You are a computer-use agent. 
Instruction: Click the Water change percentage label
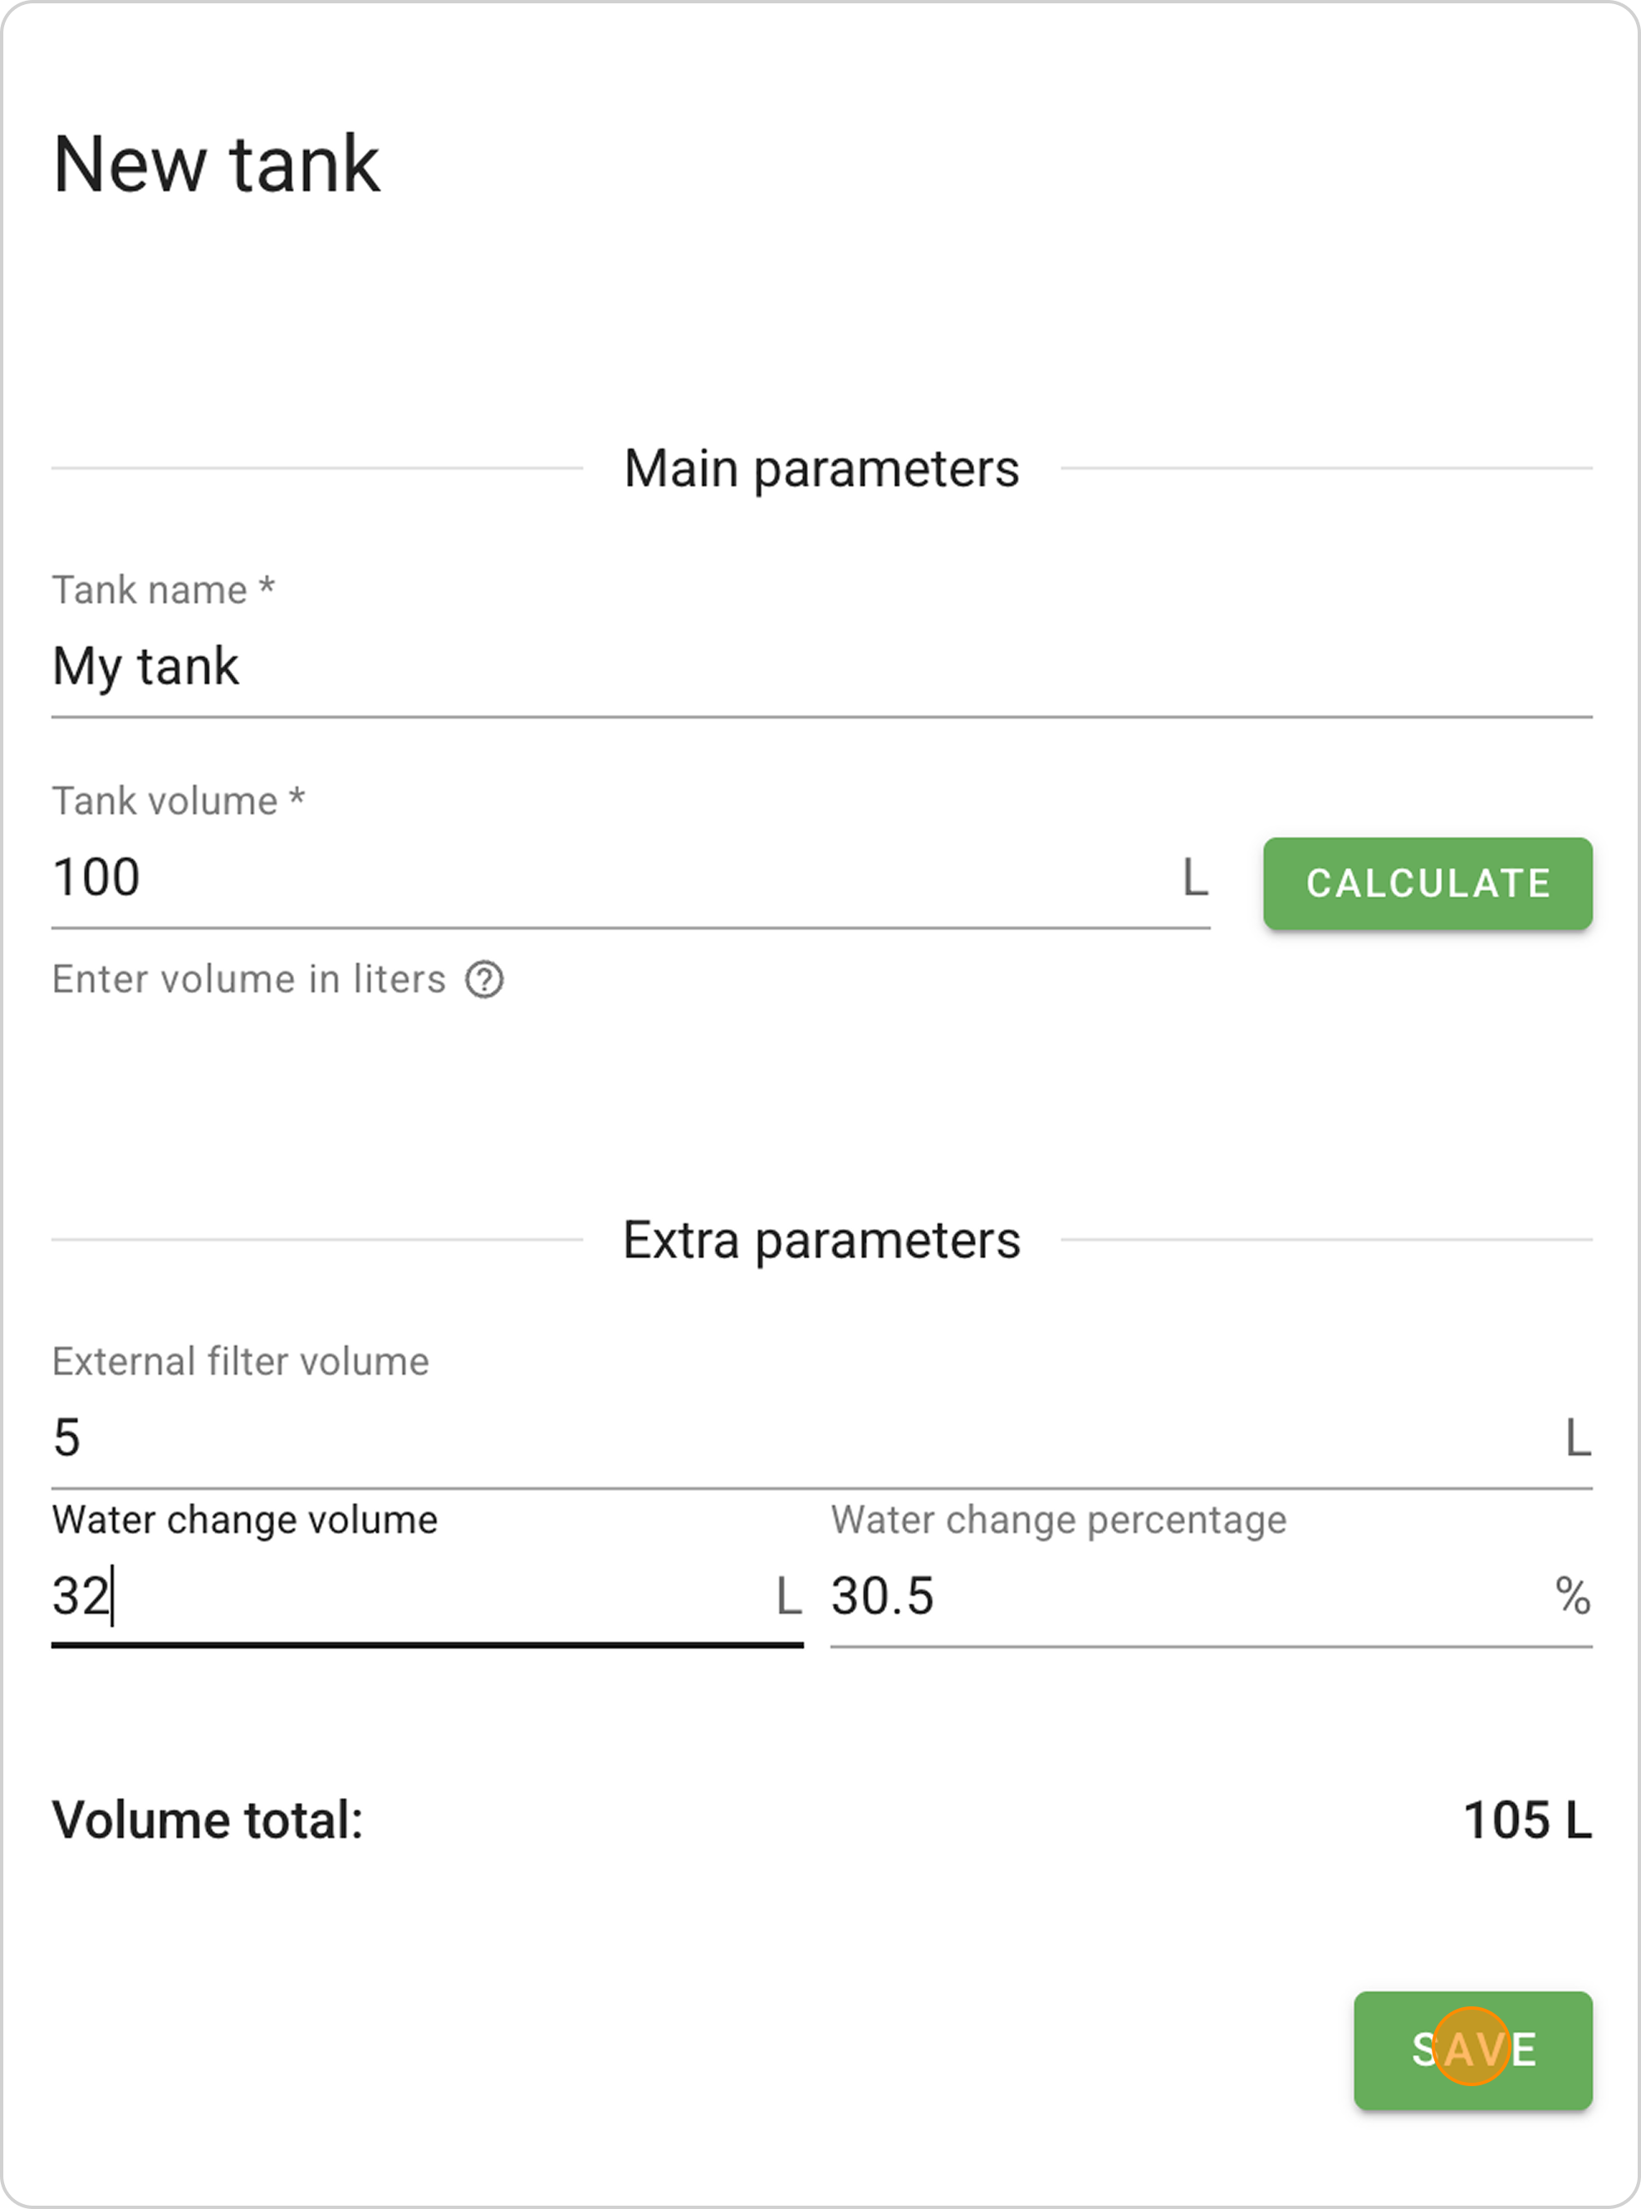click(x=1058, y=1520)
